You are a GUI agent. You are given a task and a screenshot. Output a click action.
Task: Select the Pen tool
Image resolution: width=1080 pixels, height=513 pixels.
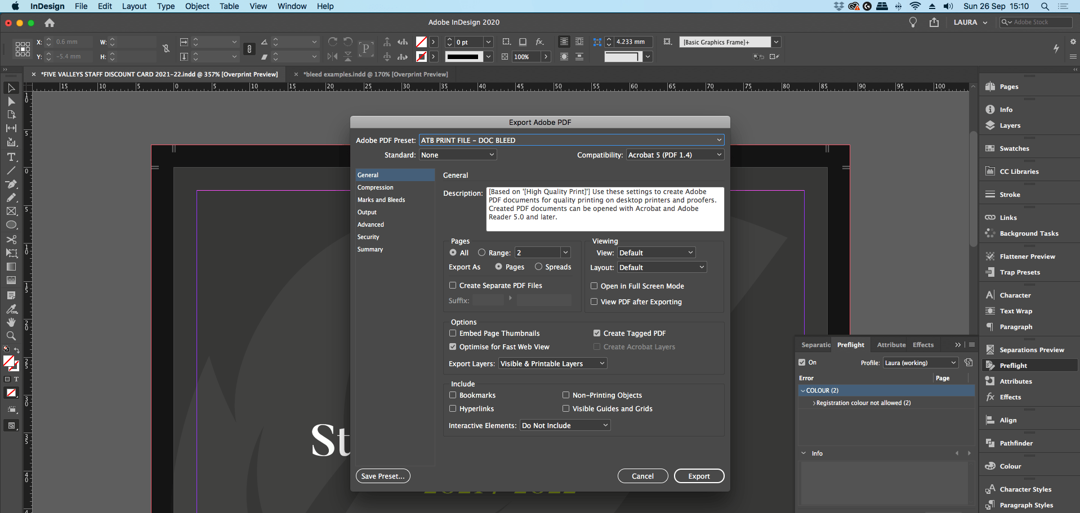pos(11,184)
